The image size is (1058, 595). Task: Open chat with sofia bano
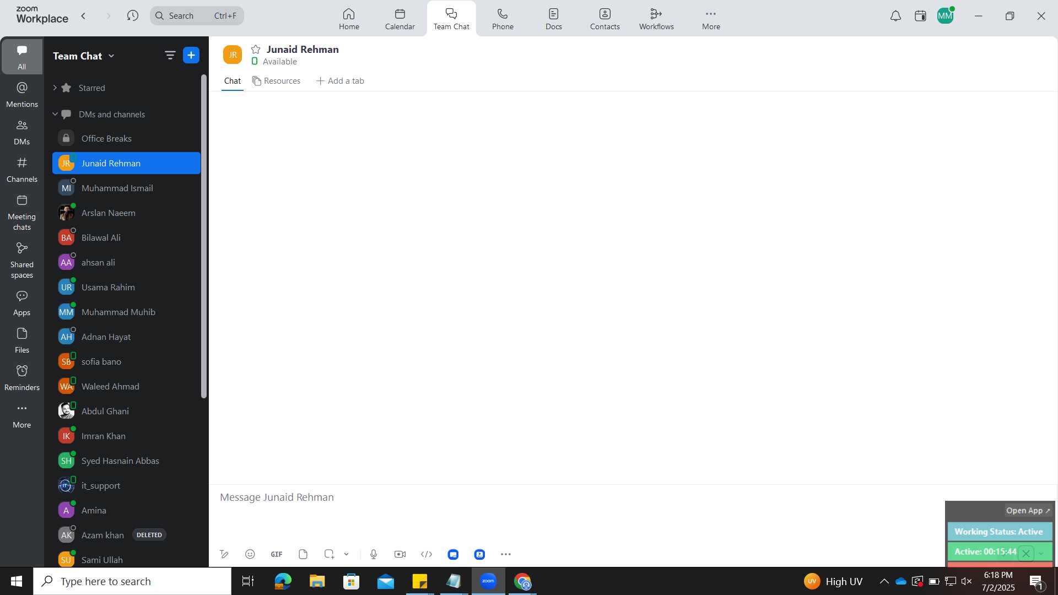(126, 361)
